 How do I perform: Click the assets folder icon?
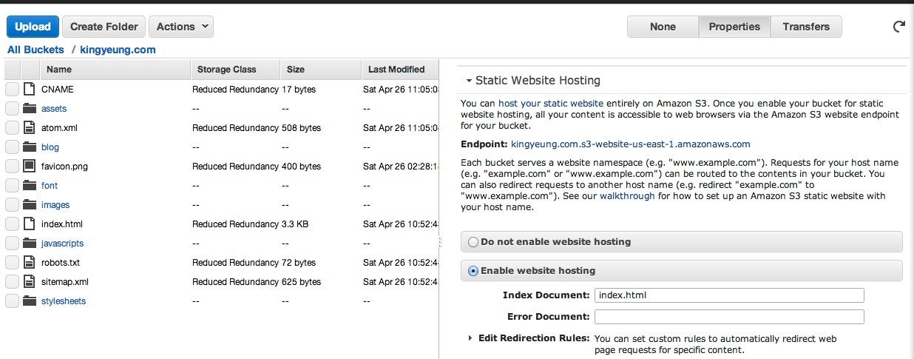30,108
